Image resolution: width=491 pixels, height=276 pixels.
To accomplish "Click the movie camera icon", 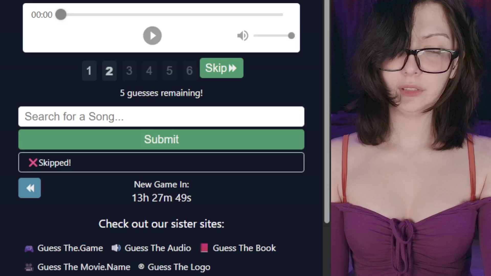I will pyautogui.click(x=29, y=267).
